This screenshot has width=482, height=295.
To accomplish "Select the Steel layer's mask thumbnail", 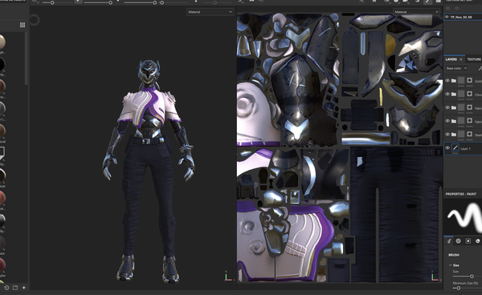I will (469, 135).
